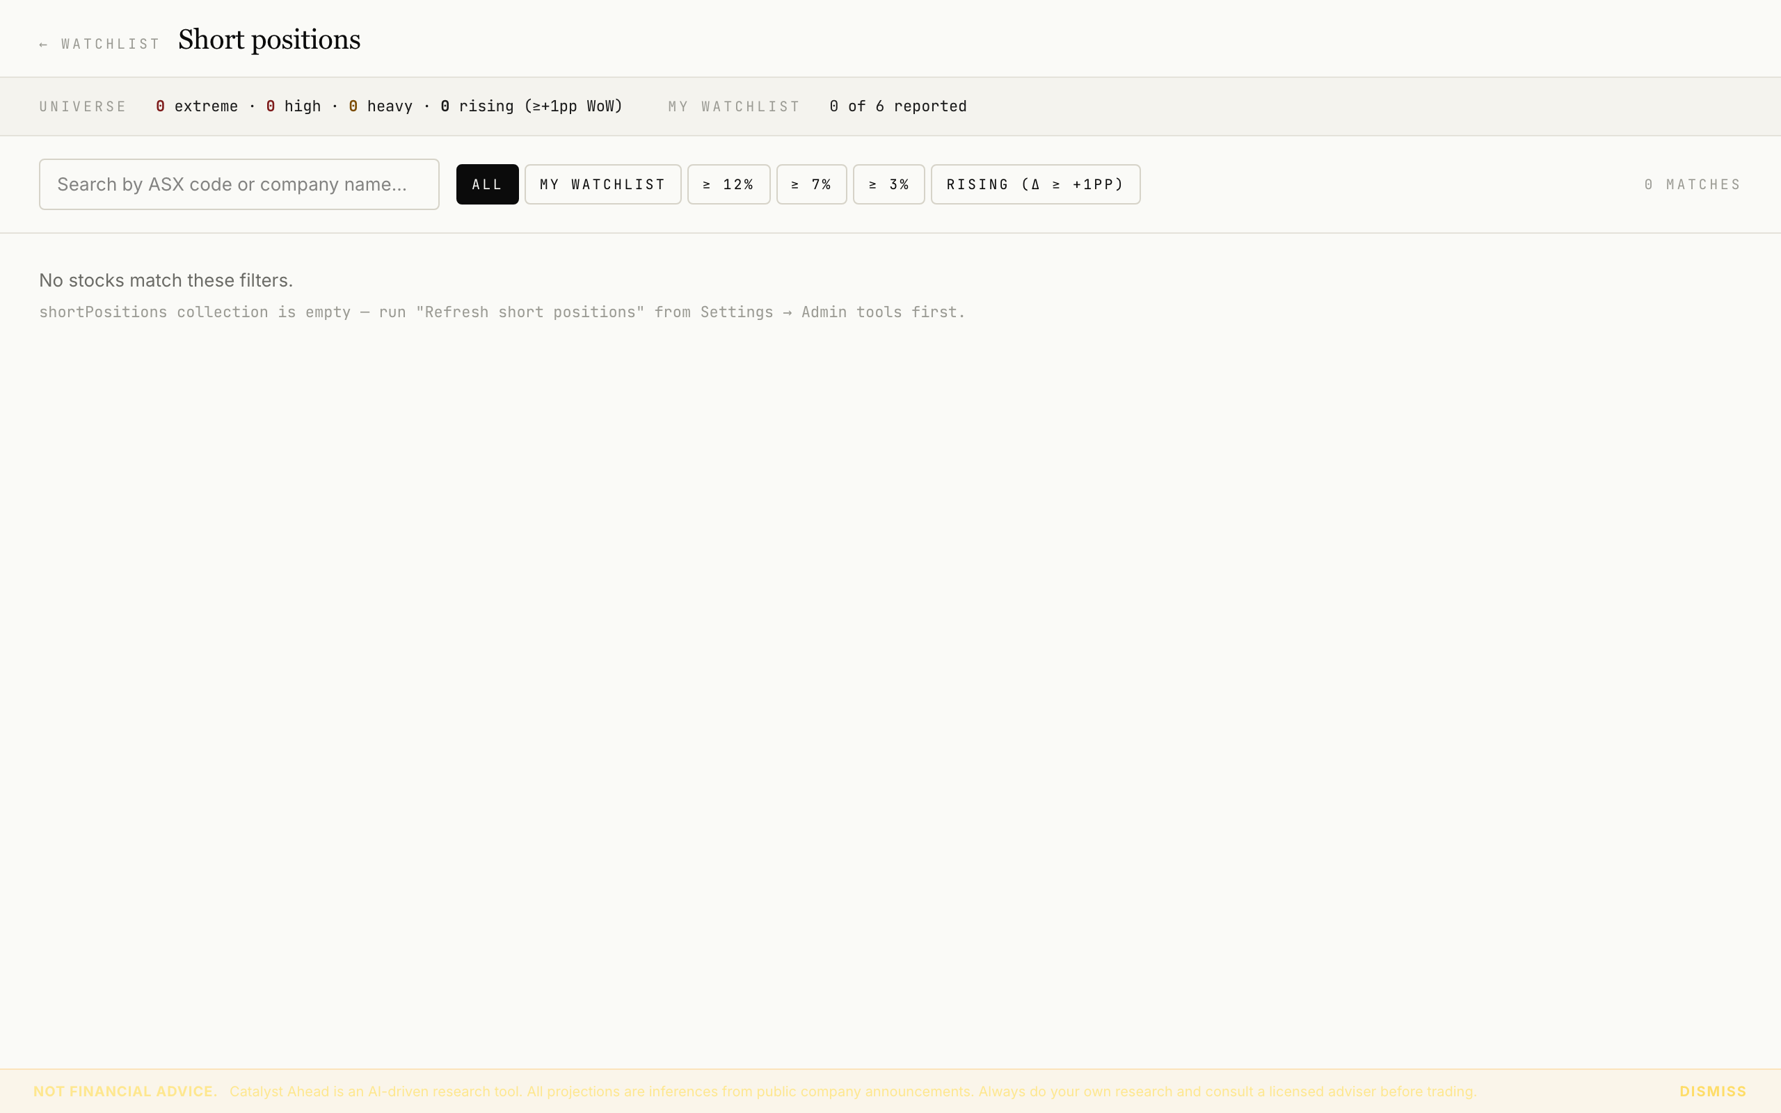Focus the ASX code search field

(239, 184)
